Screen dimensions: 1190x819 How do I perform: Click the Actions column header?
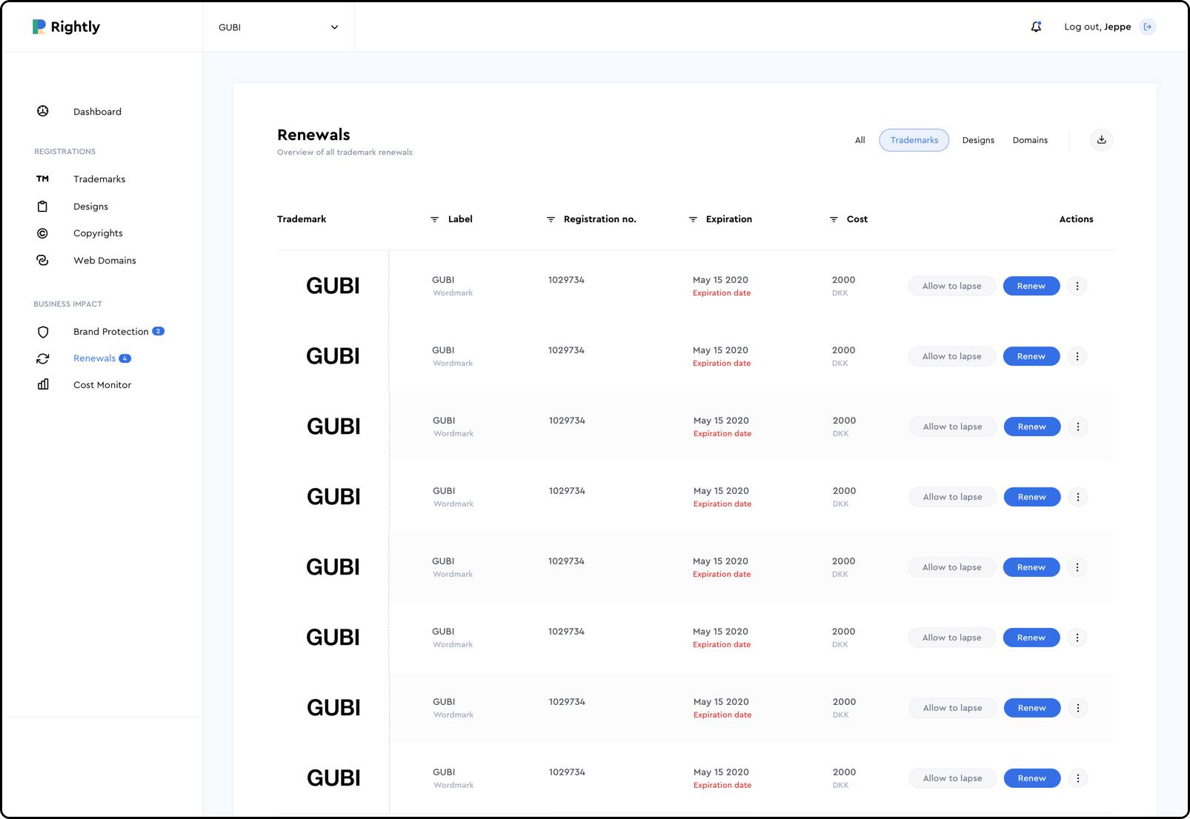coord(1076,219)
